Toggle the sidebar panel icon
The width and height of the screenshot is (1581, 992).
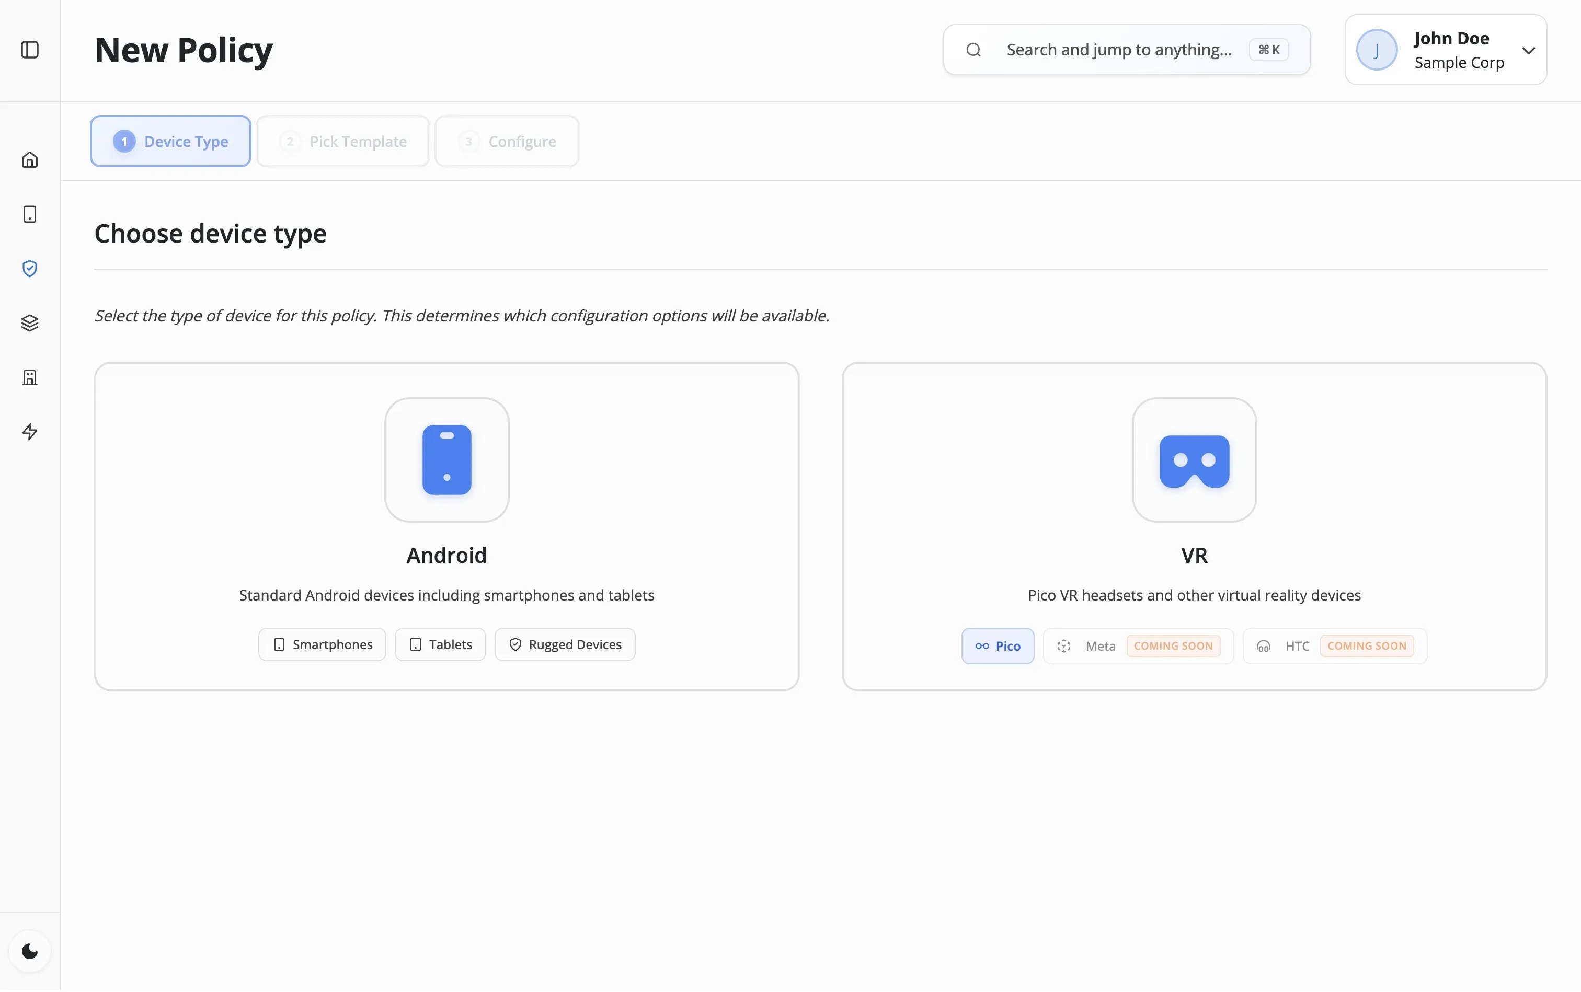coord(29,50)
